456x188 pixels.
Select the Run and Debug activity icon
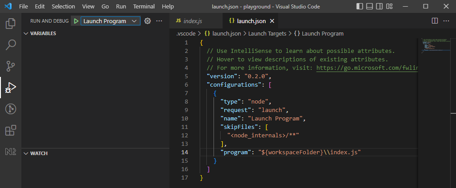[x=10, y=88]
